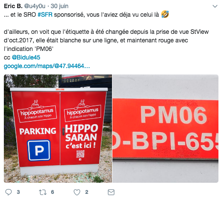This screenshot has height=199, width=224.
Task: Click the HIPPO SARAN text in photo
Action: 81,133
